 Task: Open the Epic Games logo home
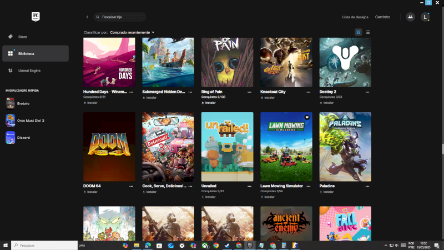36,17
